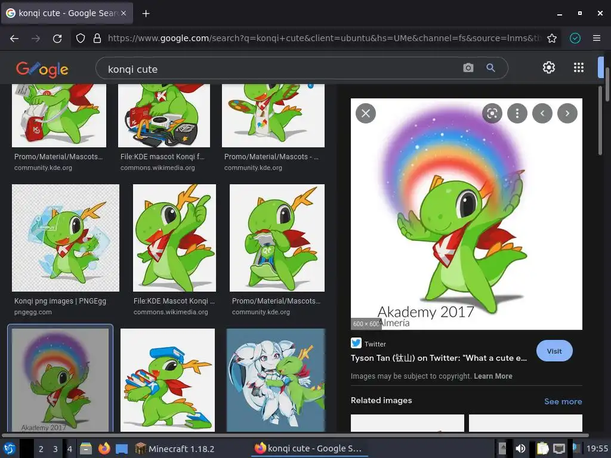Close the konqi cute Google Search tab
This screenshot has width=611, height=458.
pos(124,13)
